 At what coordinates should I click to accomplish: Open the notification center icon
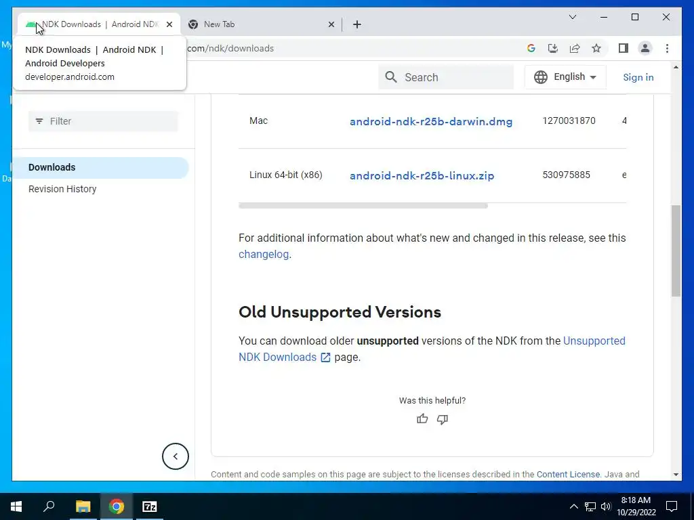[672, 506]
